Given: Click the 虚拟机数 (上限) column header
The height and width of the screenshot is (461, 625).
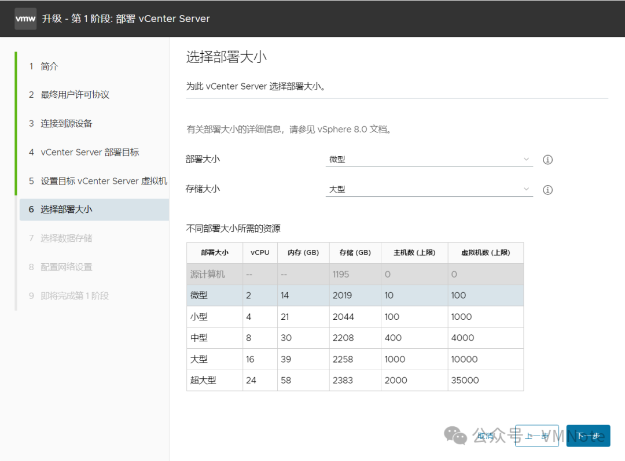Looking at the screenshot, I should pyautogui.click(x=486, y=253).
